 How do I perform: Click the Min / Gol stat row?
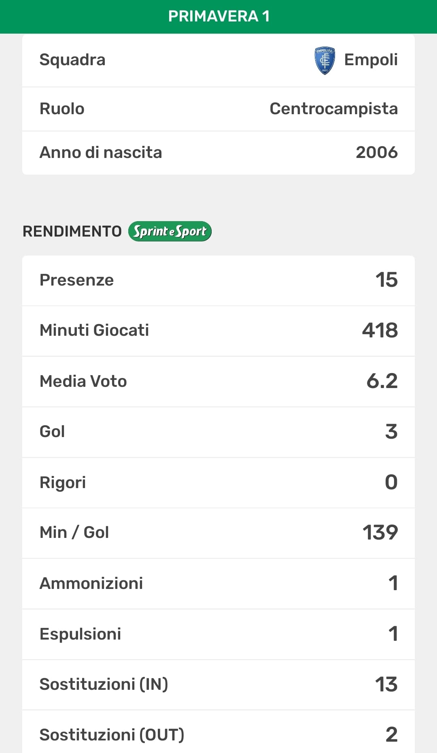pos(218,533)
